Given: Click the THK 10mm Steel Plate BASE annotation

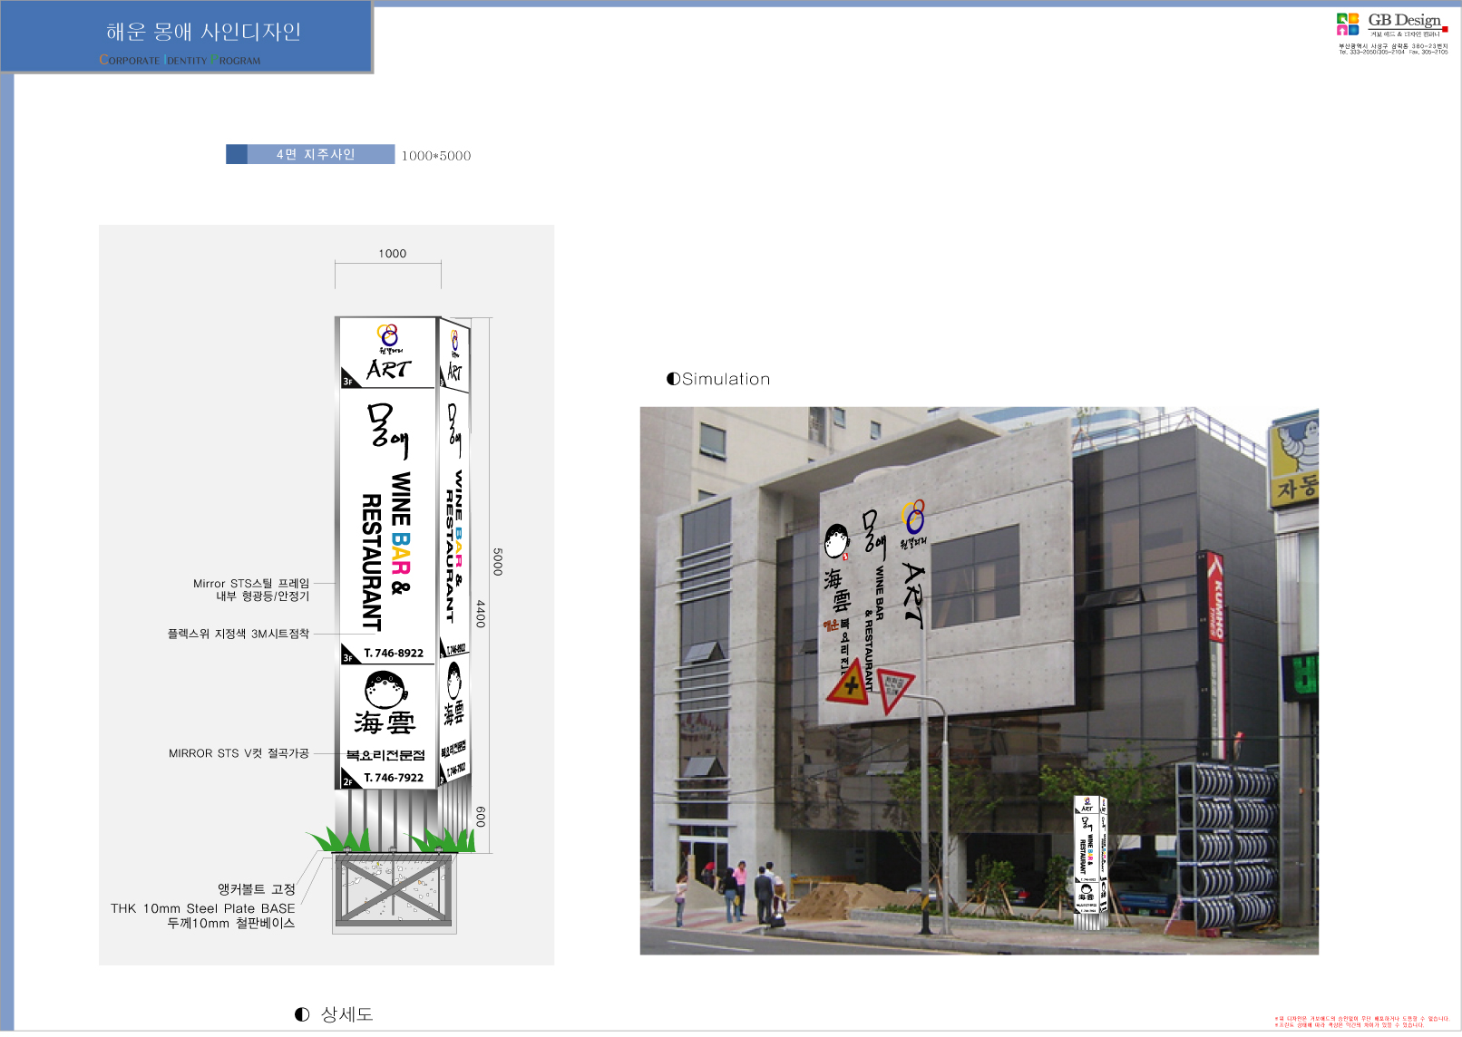Looking at the screenshot, I should point(203,908).
